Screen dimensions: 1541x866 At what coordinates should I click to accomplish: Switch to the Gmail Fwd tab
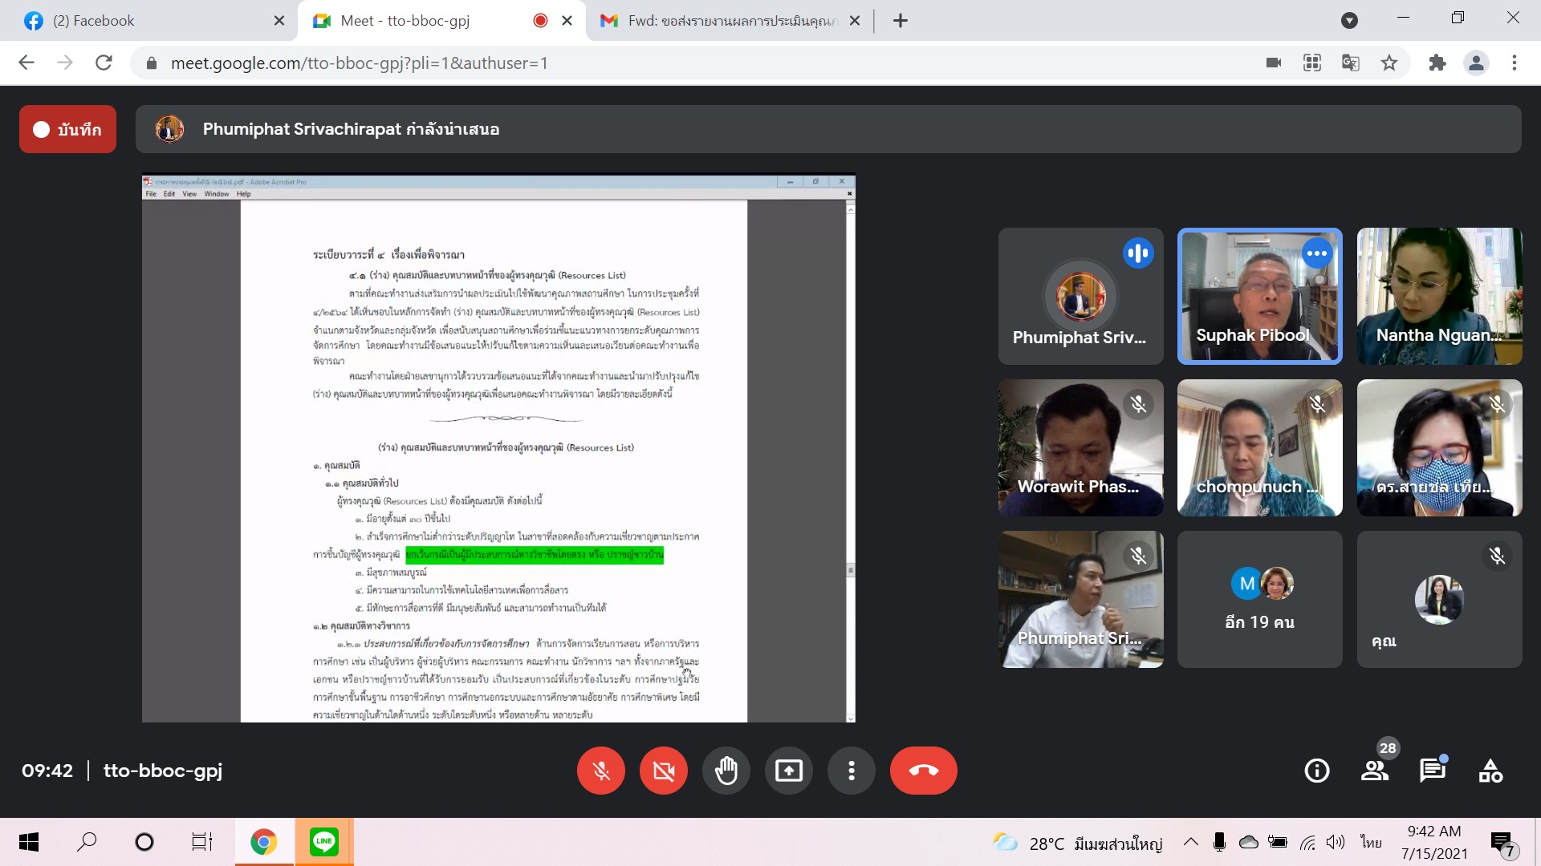[x=722, y=21]
